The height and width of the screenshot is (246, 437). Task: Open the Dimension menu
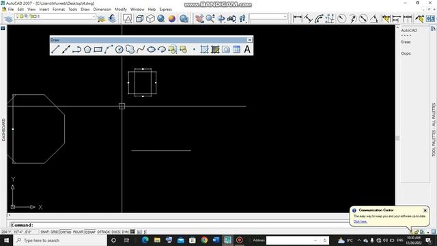102,9
